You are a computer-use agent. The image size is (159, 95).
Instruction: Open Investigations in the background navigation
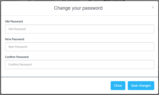44,1
